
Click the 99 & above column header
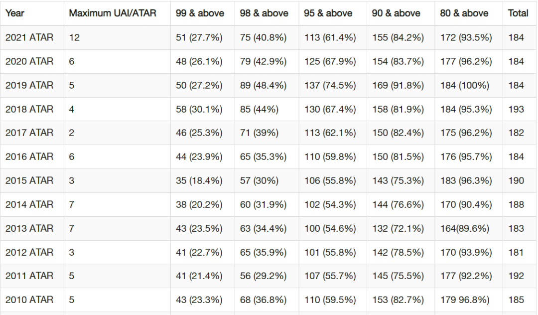(200, 13)
